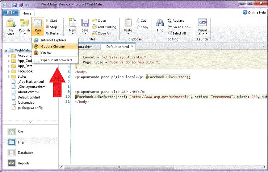Screen dimensions: 268x172
Task: Expand the Styles folder
Action: pos(9,77)
